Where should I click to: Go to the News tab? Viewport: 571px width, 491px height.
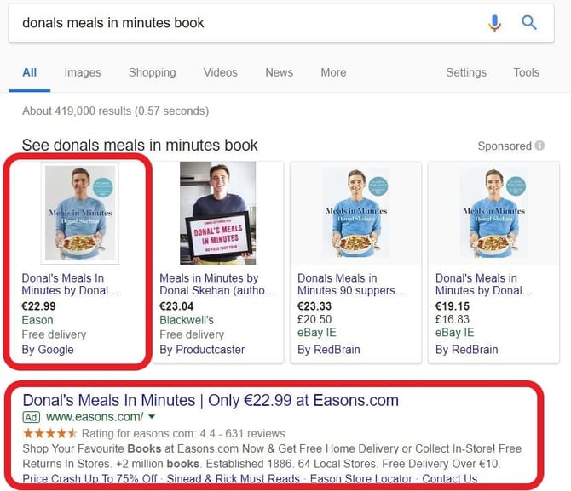279,72
